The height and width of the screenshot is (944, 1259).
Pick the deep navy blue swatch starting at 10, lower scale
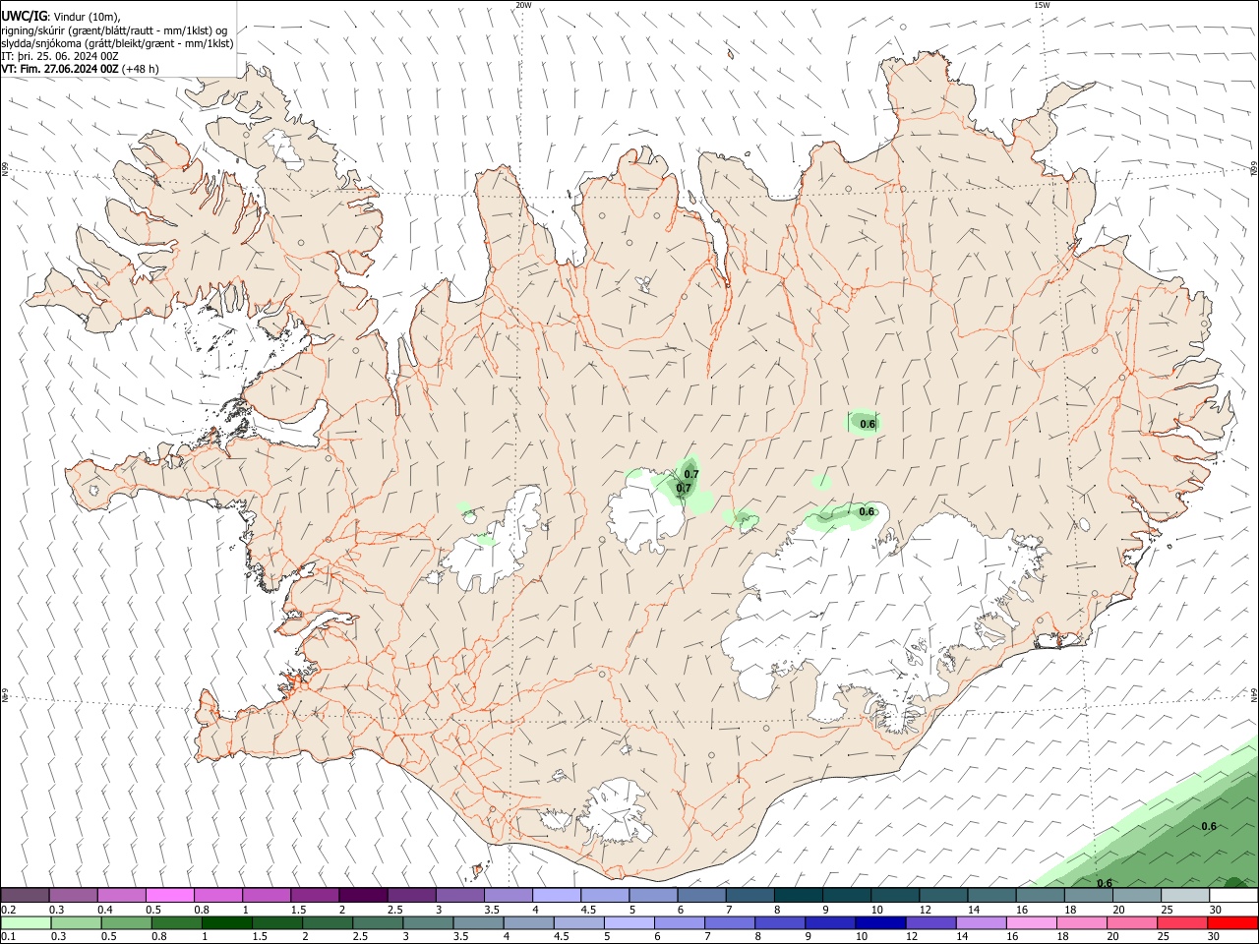click(878, 922)
